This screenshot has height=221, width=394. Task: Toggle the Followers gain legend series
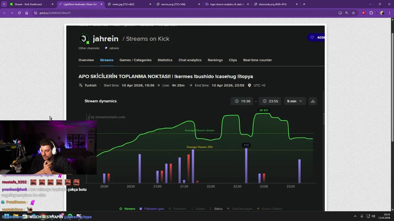point(152,209)
